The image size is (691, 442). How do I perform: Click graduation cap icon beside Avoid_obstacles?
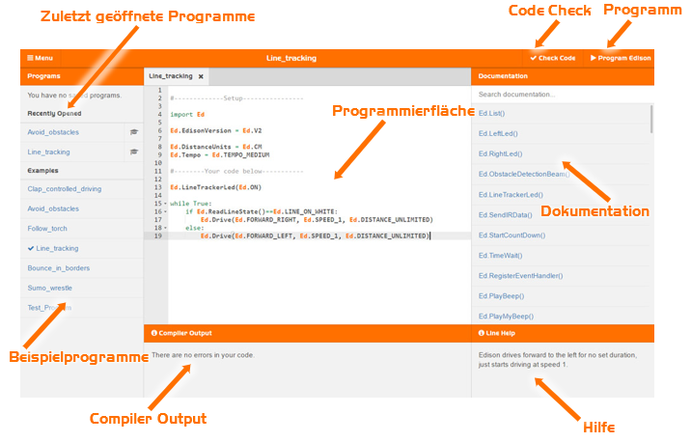134,132
